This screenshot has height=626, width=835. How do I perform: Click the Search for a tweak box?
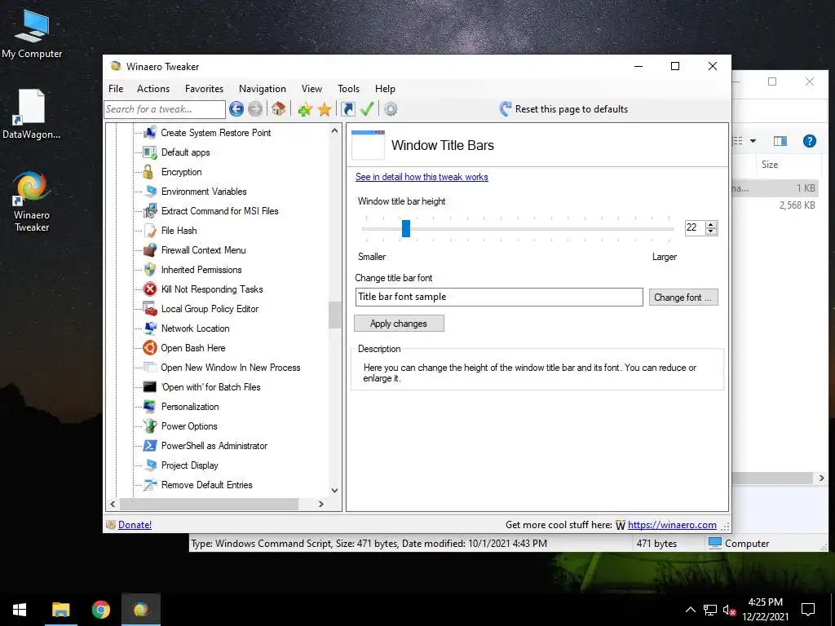coord(165,109)
